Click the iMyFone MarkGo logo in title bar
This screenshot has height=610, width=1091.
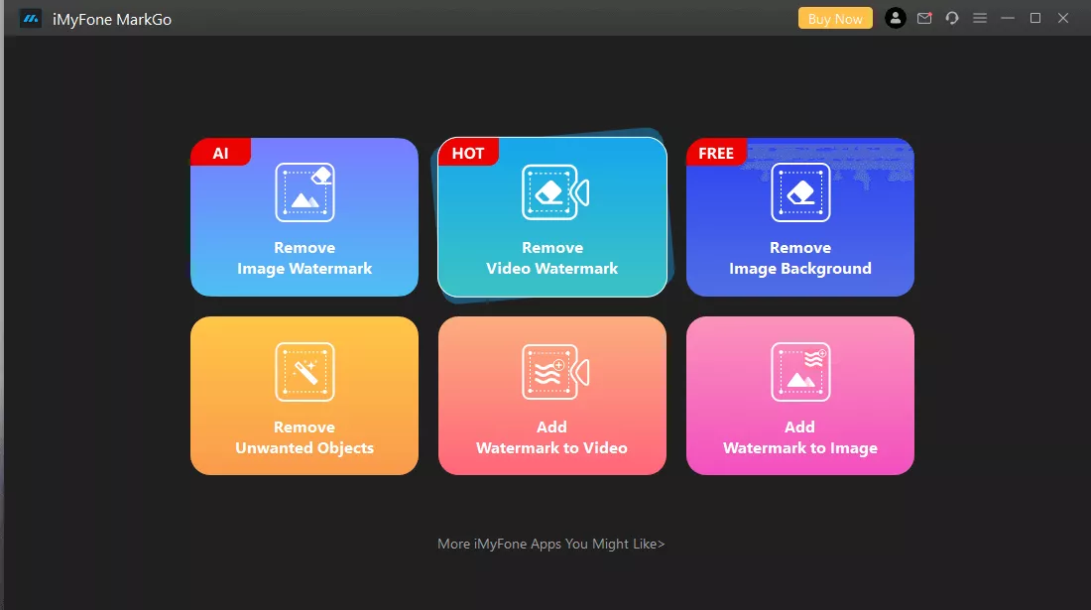[x=31, y=19]
